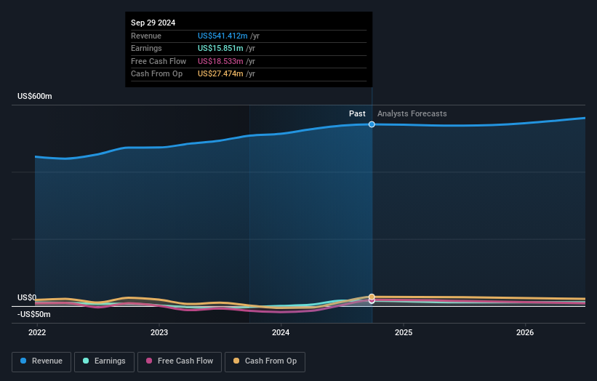Click the -US$50m y-axis label
Image resolution: width=597 pixels, height=381 pixels.
(x=34, y=314)
